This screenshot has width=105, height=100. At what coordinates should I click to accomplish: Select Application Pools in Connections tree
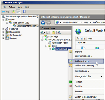point(60,43)
